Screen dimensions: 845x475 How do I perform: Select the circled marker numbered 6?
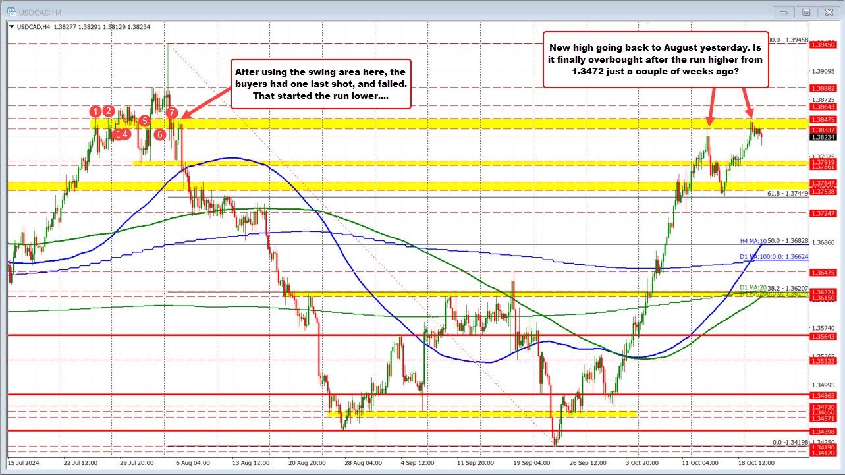[158, 134]
